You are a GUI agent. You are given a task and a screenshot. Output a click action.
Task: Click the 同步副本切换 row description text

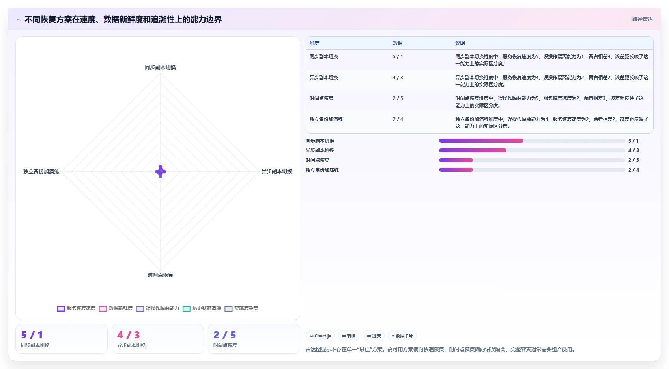(552, 60)
